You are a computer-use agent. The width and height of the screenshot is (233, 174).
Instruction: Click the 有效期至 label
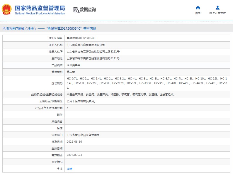pyautogui.click(x=57, y=155)
